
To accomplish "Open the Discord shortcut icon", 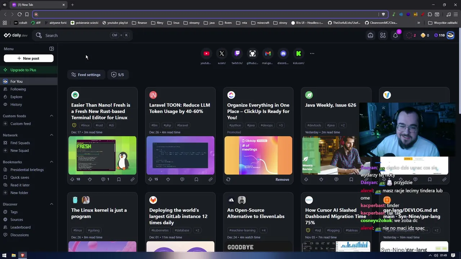I will pyautogui.click(x=283, y=54).
